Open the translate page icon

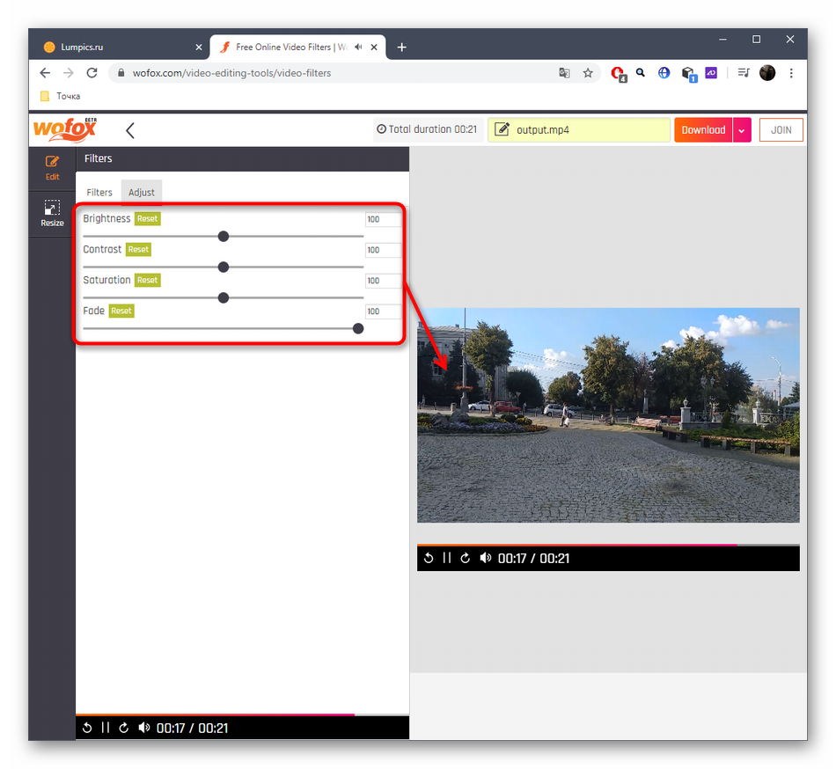pos(565,73)
